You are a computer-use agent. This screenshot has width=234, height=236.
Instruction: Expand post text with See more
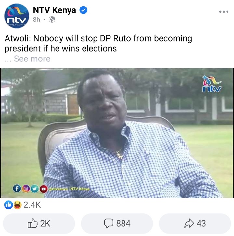click(32, 59)
